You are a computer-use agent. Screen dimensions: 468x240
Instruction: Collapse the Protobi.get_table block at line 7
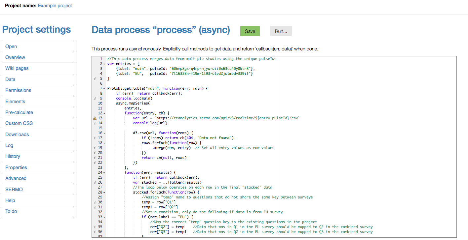pos(104,88)
